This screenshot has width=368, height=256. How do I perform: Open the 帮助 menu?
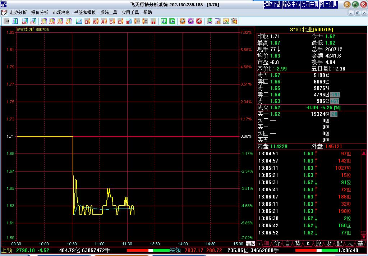[x=148, y=13]
